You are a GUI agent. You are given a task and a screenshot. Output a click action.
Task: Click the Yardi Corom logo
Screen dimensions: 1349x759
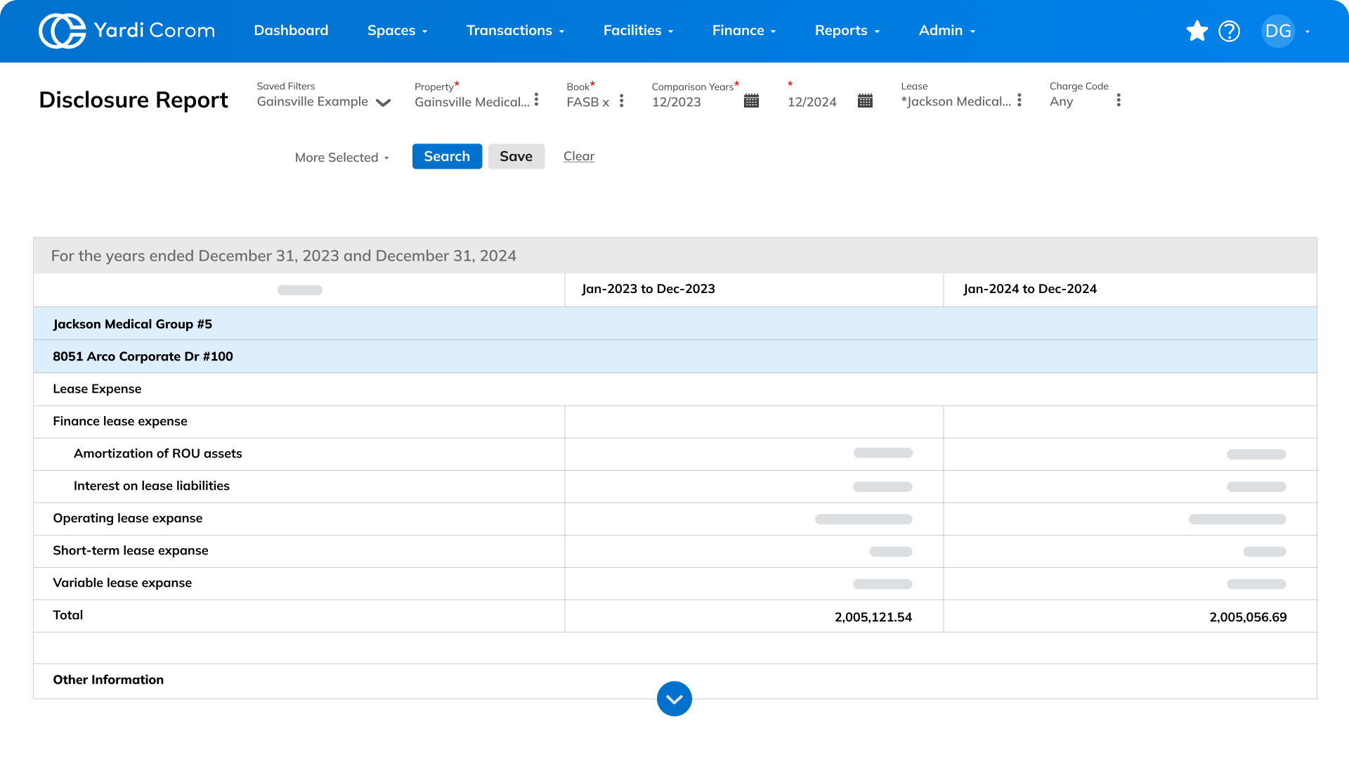click(x=126, y=31)
